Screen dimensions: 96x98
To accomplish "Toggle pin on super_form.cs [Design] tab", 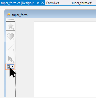I will [38, 3].
